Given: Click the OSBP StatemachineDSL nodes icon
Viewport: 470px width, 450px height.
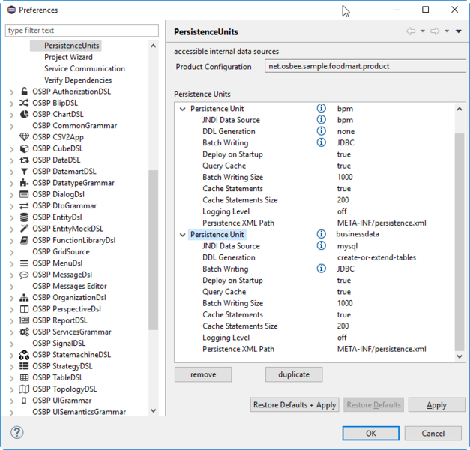Looking at the screenshot, I should [24, 355].
